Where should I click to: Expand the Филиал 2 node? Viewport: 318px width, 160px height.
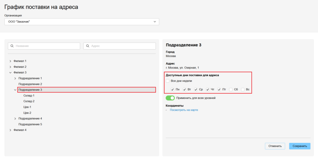(10, 67)
